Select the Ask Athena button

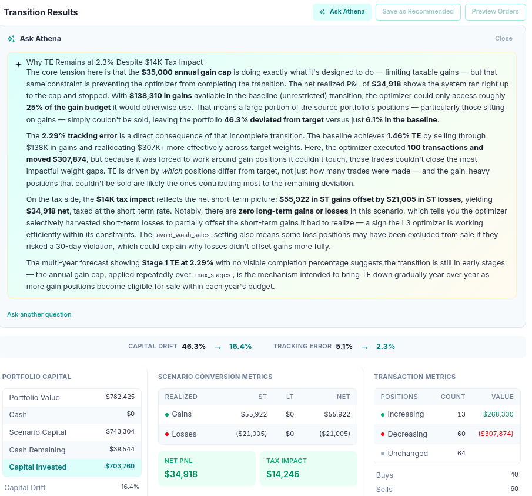(342, 11)
